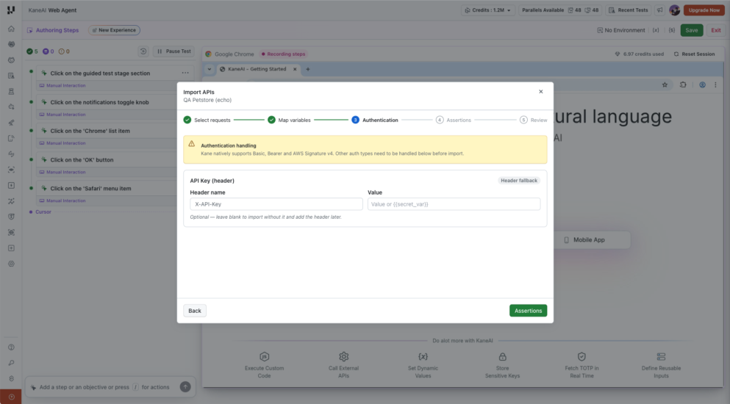Open the browser three-dot menu
Screen dimensions: 730x404
[715, 84]
